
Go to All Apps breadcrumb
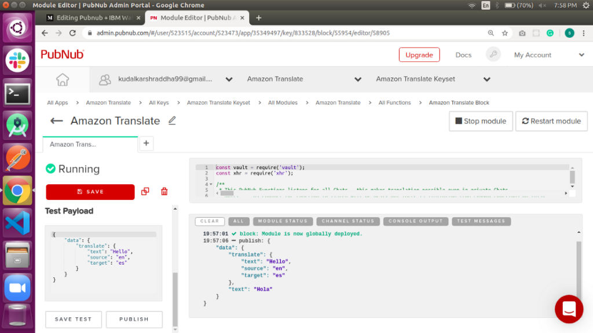tap(57, 103)
